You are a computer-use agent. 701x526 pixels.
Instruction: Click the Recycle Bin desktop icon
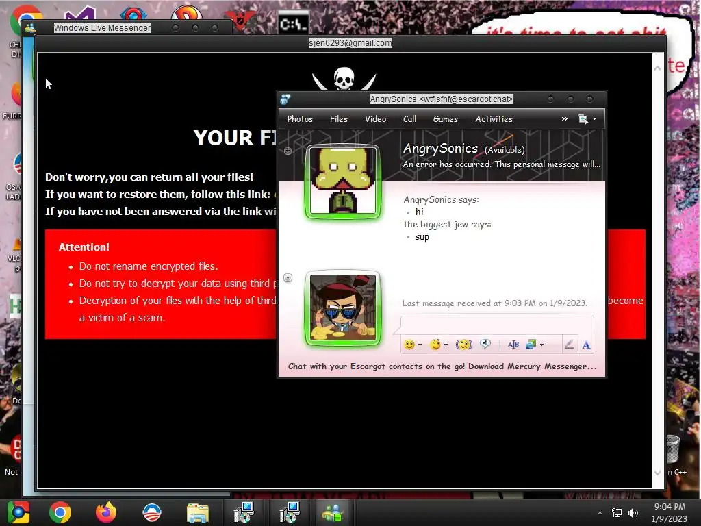tap(673, 449)
